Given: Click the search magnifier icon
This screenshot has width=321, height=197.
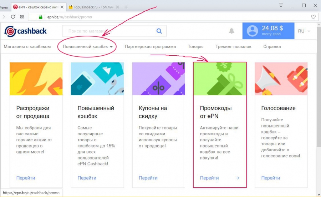Looking at the screenshot, I should coord(159,31).
